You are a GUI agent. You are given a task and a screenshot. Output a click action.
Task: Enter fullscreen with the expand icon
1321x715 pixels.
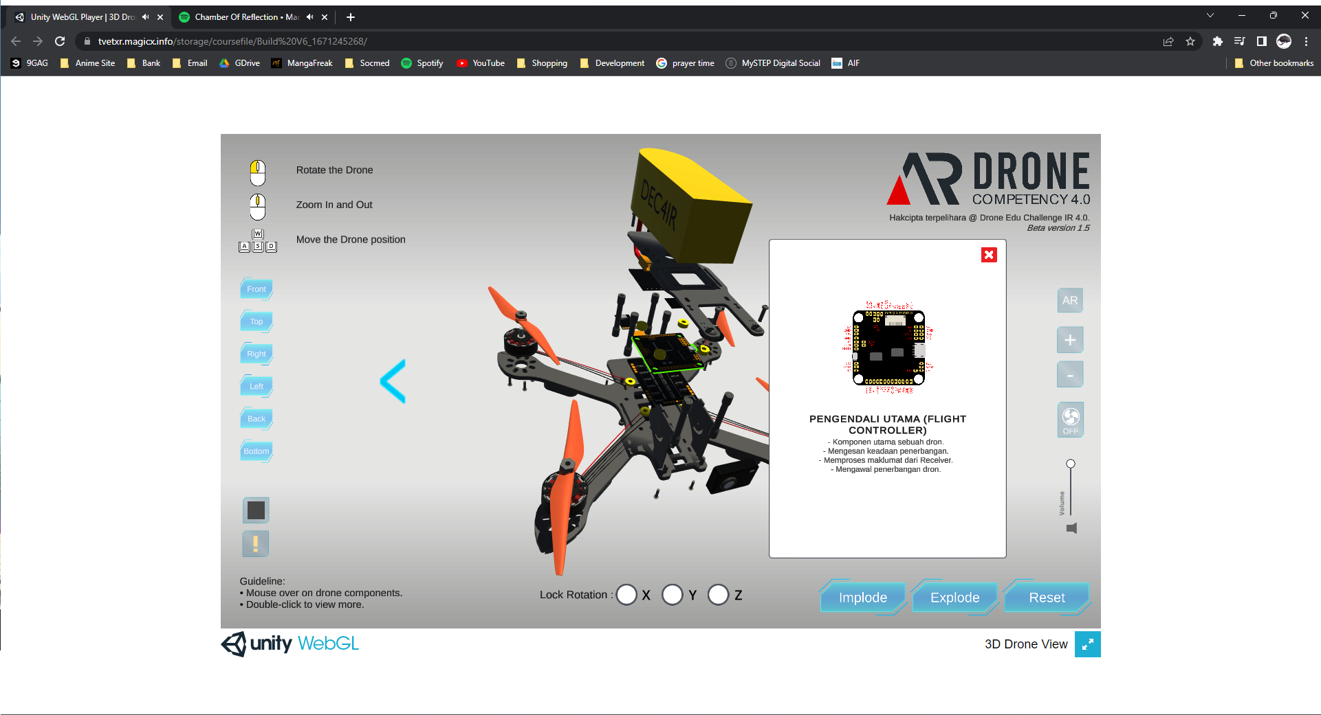(x=1087, y=644)
